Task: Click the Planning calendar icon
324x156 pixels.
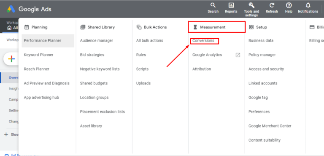Action: 27,27
